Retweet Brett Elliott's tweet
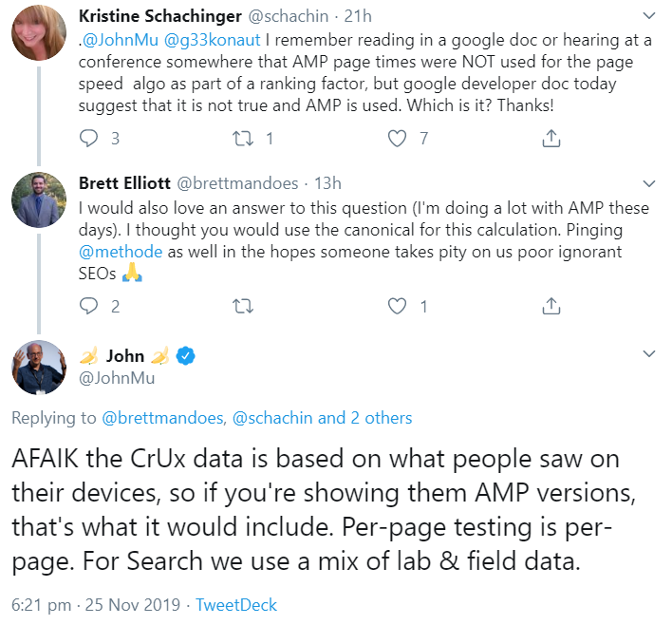 click(x=243, y=306)
